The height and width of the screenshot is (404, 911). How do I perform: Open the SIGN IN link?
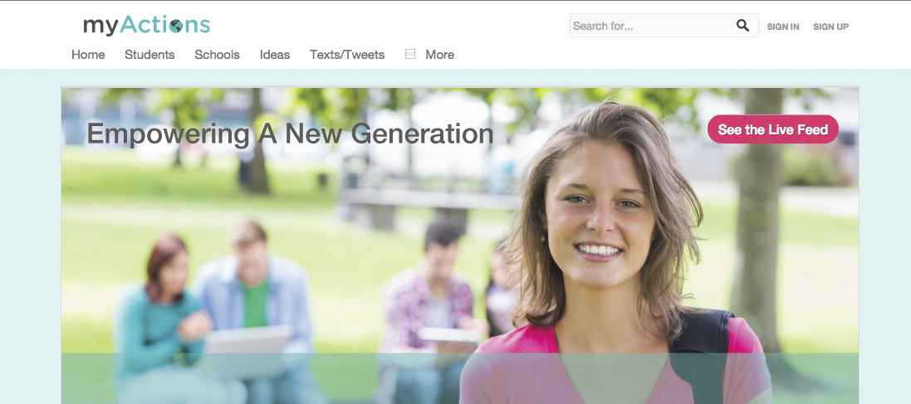[782, 27]
